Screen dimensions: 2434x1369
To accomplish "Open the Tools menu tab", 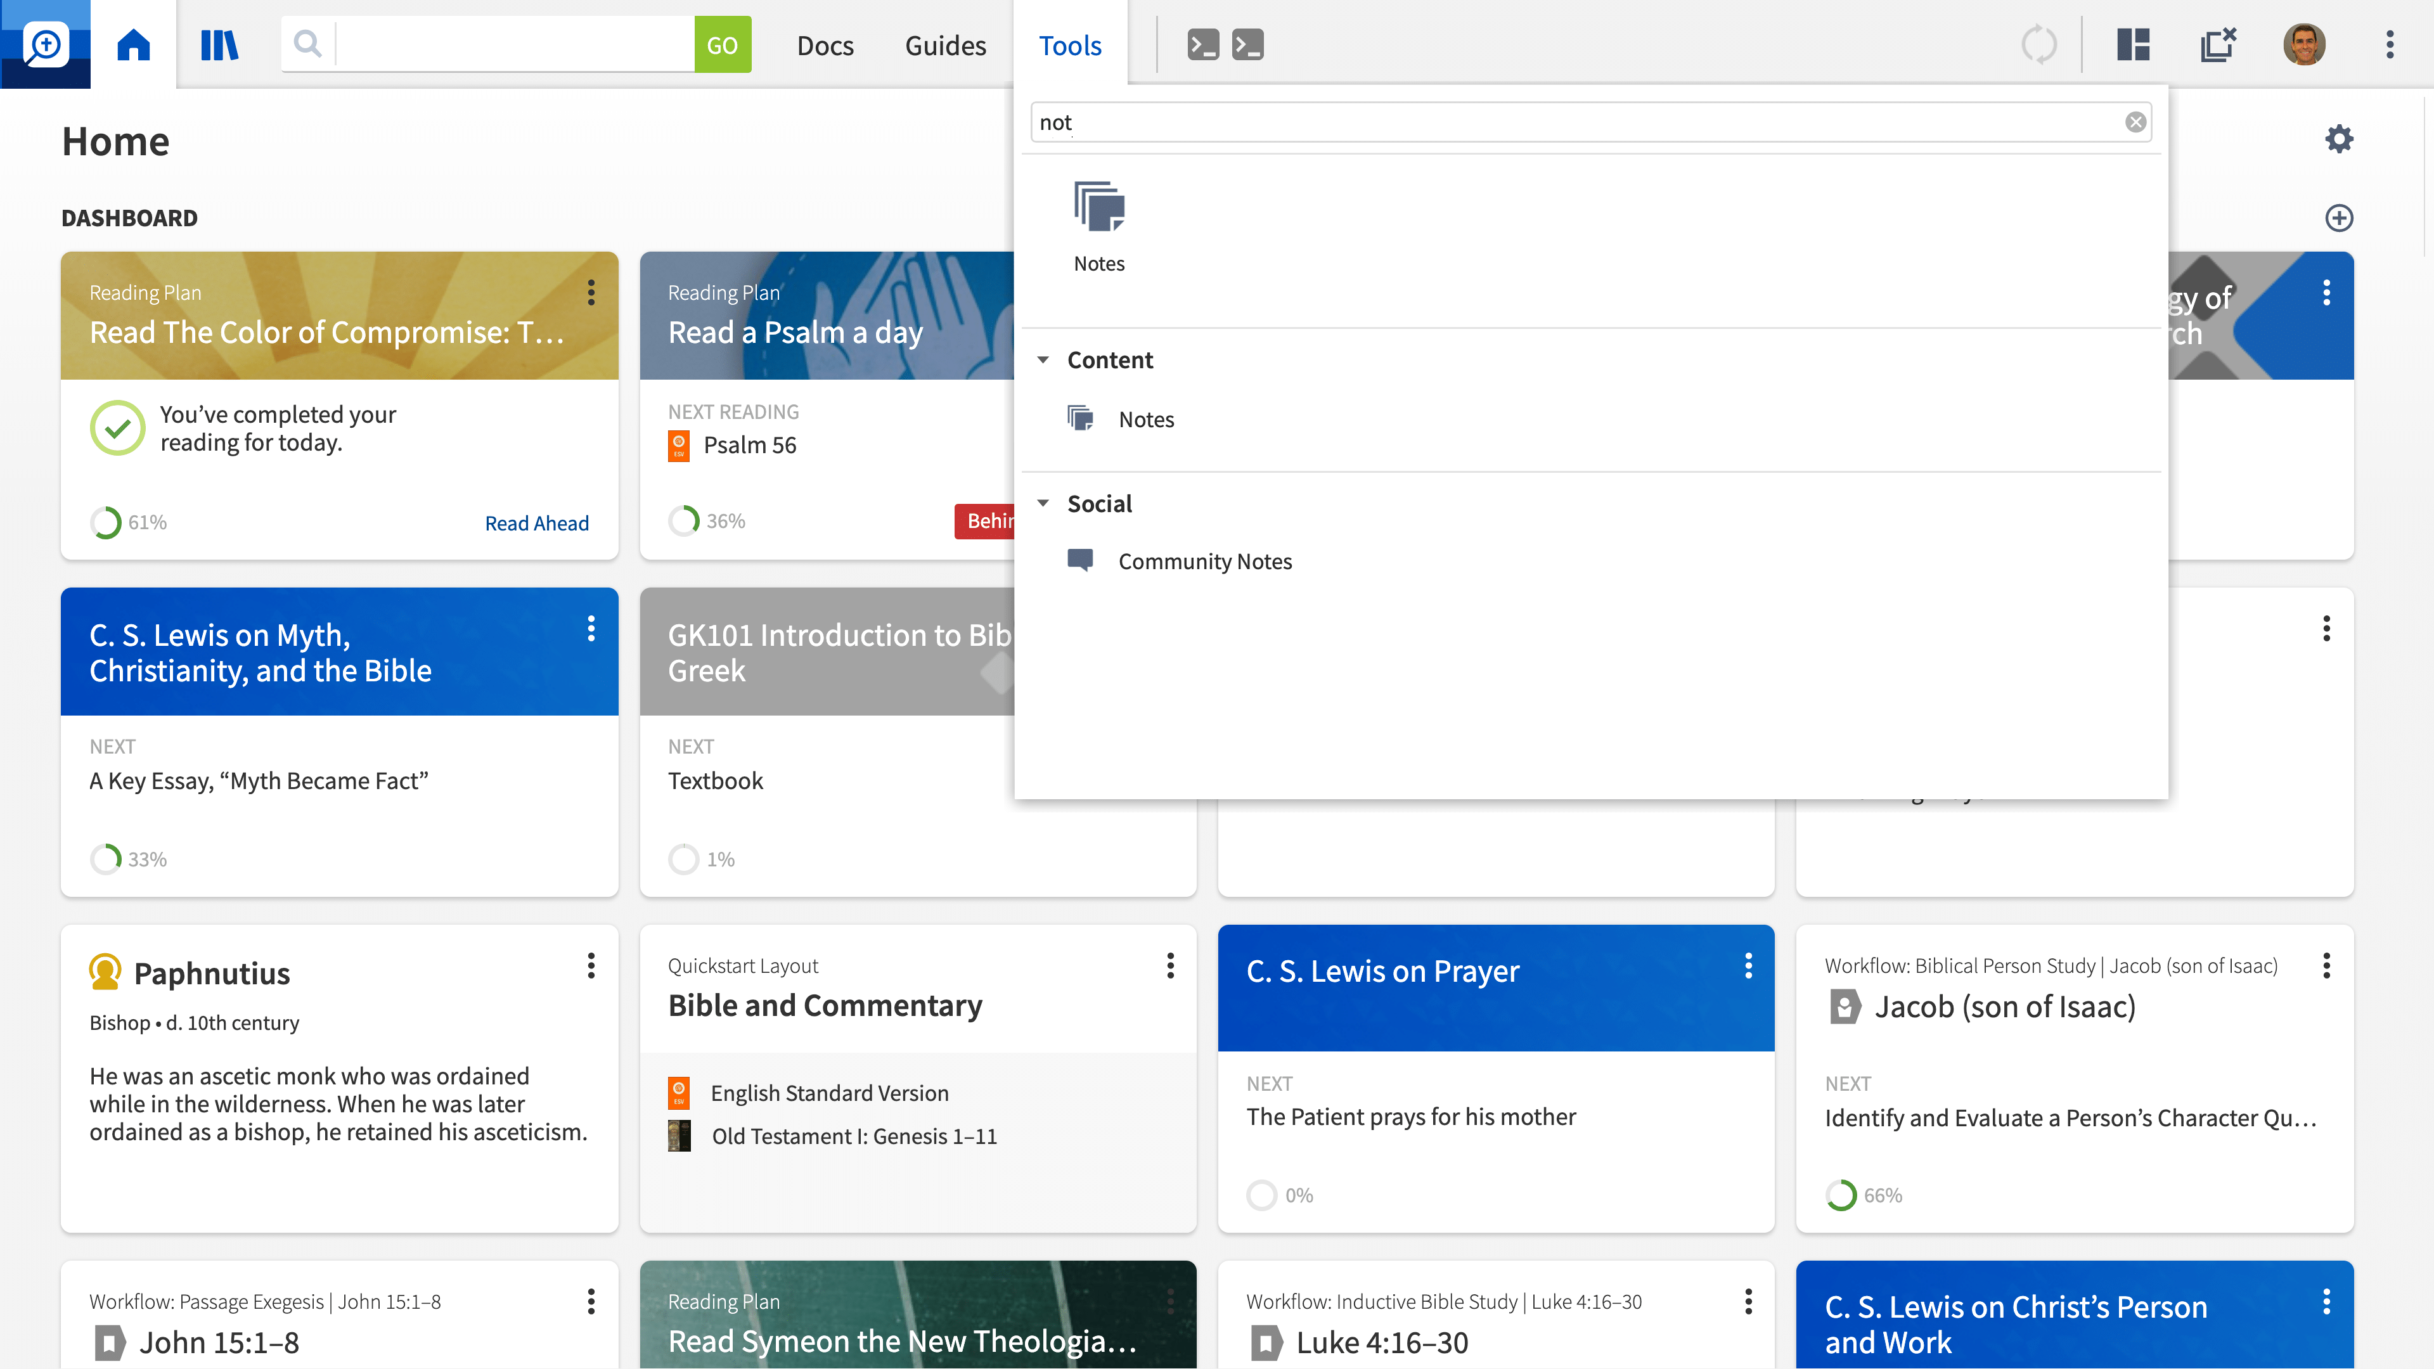I will [1069, 44].
